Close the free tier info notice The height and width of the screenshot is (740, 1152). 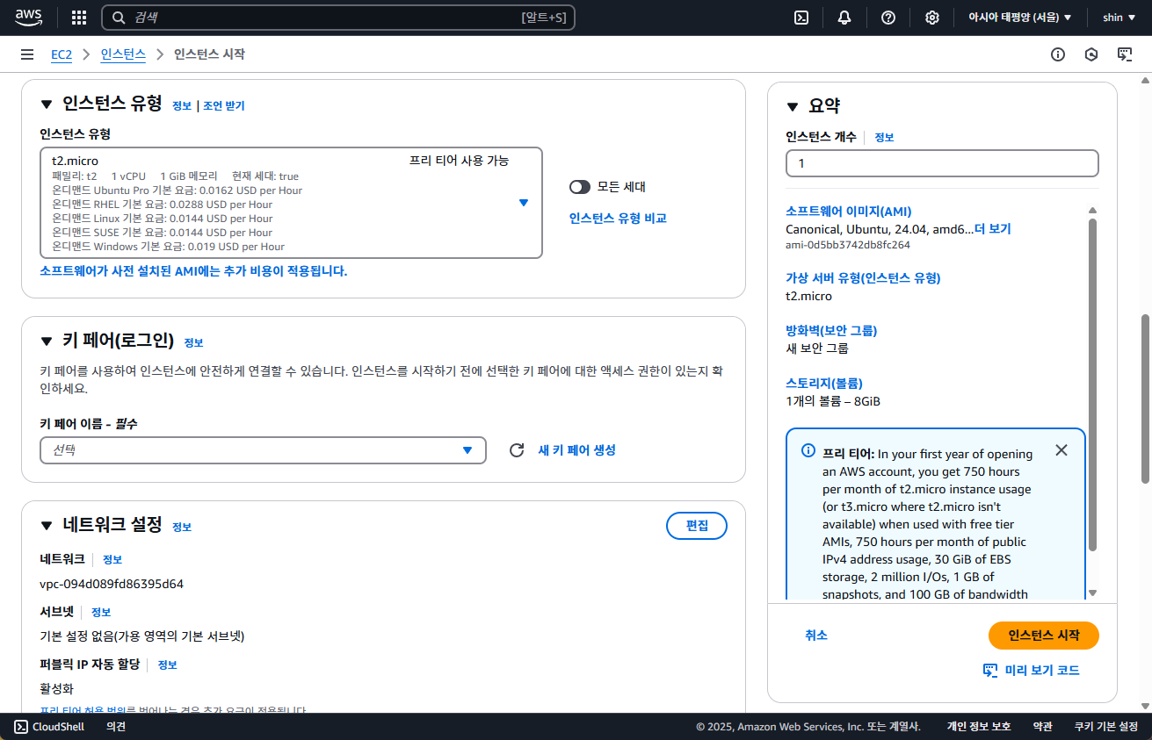tap(1061, 450)
